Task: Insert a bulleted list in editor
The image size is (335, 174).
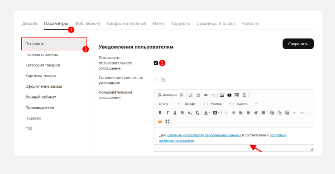Action: (198, 95)
